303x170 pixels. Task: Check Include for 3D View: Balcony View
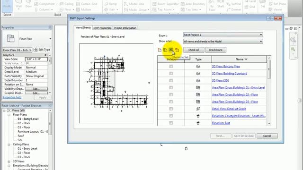171,66
